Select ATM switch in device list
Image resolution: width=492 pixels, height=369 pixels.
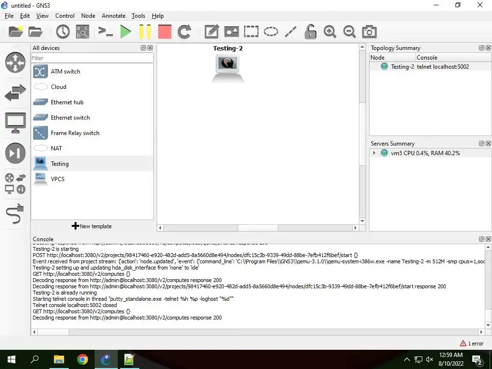(x=92, y=72)
